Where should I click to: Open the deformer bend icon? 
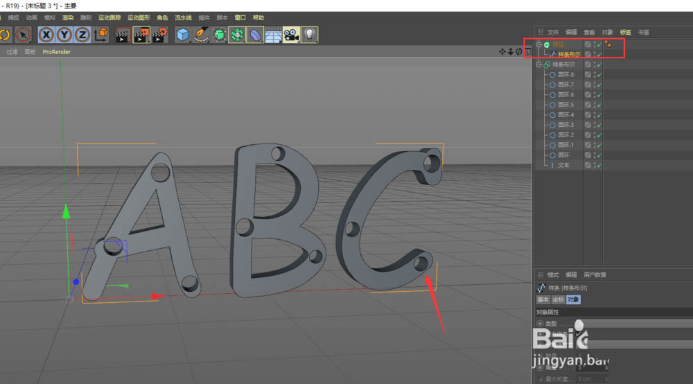click(x=255, y=35)
